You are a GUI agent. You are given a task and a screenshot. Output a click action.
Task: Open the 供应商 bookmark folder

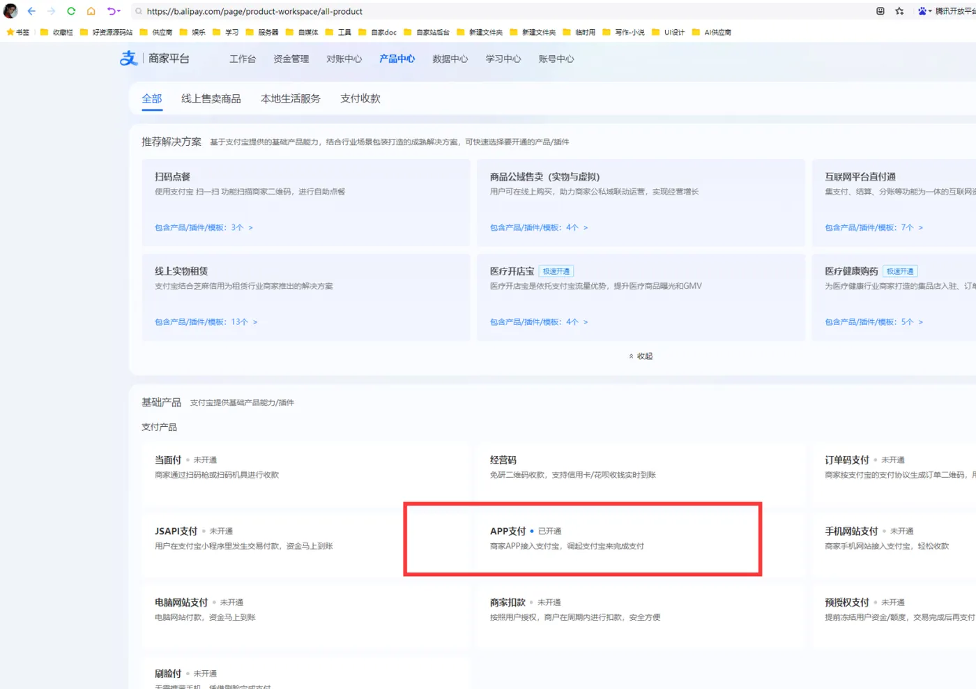point(156,32)
